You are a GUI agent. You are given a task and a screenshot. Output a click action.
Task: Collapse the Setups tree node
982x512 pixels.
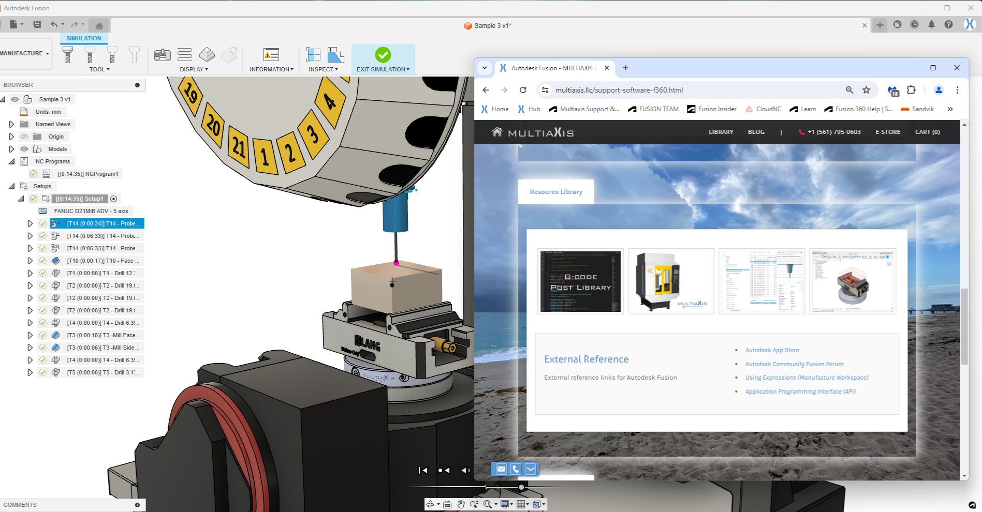(x=11, y=186)
